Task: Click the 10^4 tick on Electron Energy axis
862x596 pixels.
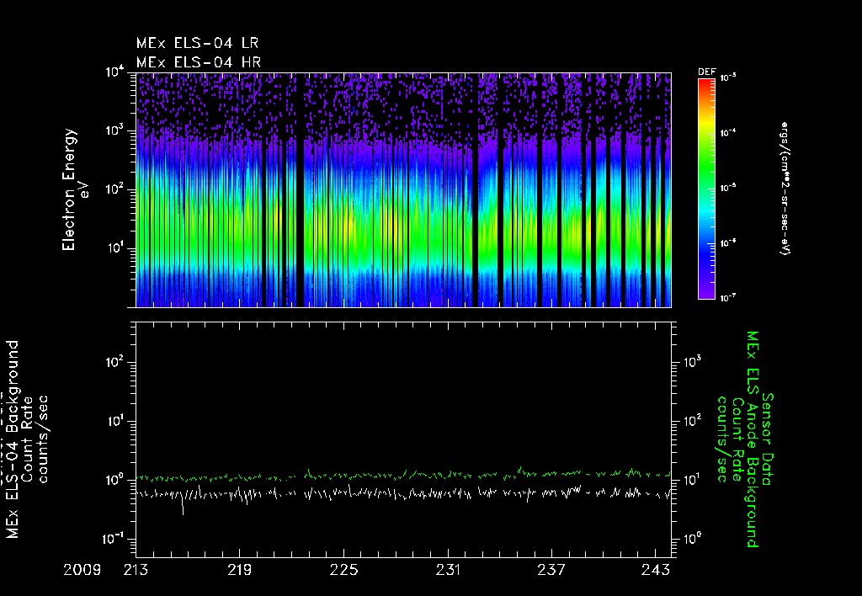Action: pos(115,72)
